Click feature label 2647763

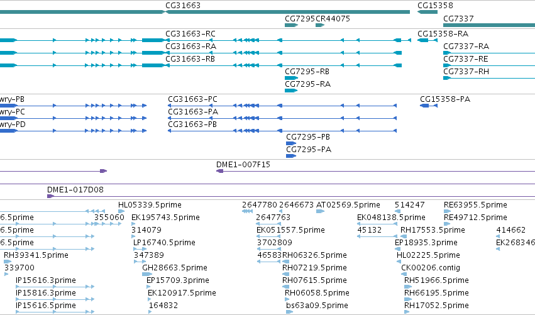(x=273, y=218)
